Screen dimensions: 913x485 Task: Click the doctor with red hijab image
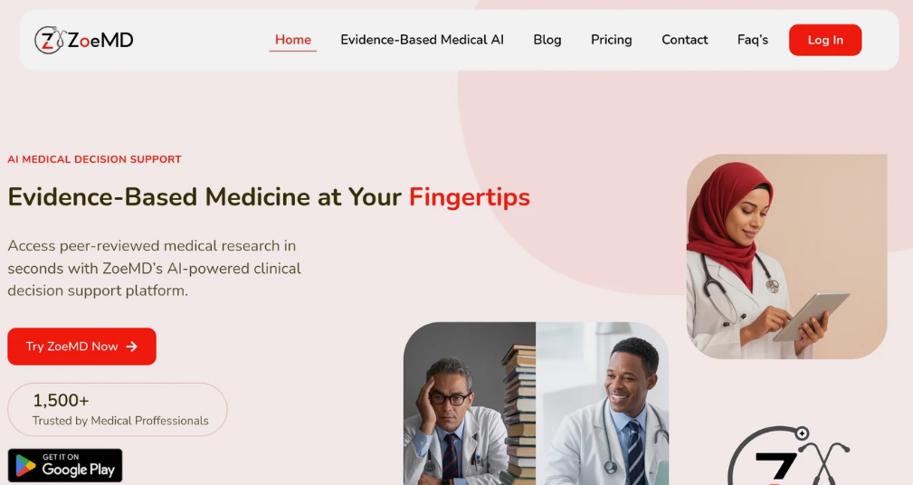(x=786, y=256)
